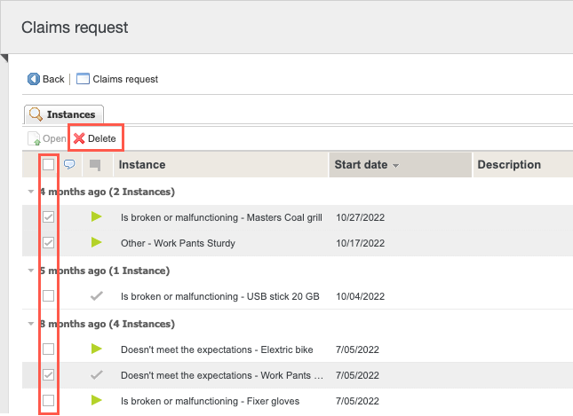Click the Description column header
Image resolution: width=573 pixels, height=416 pixels.
pyautogui.click(x=509, y=165)
